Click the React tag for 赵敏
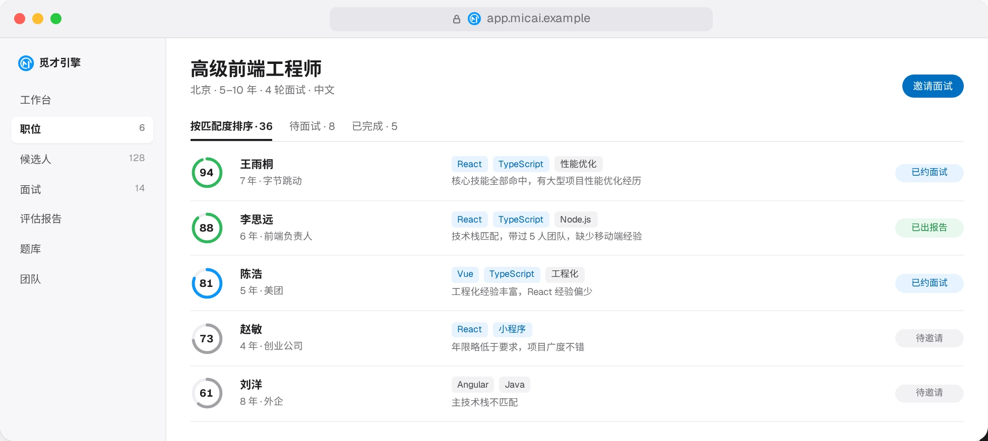 coord(470,329)
